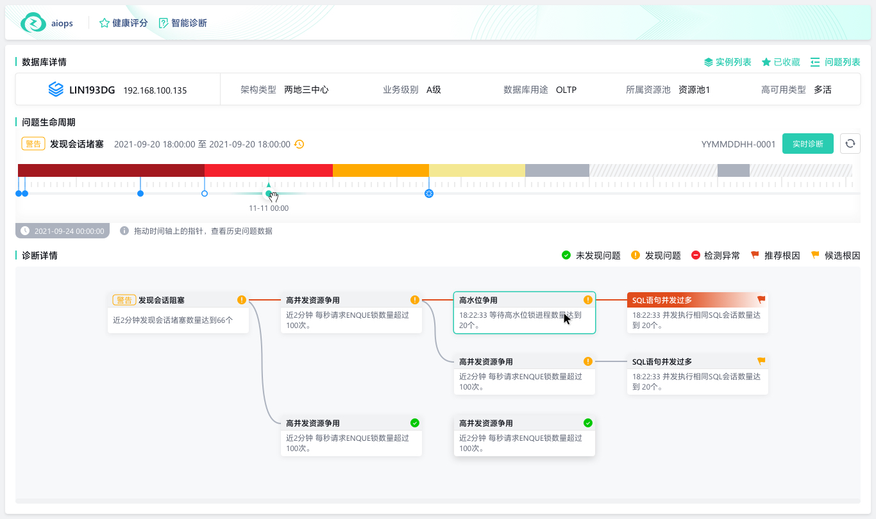Click the 问题生命周期 section heading
The image size is (876, 519).
click(x=49, y=122)
